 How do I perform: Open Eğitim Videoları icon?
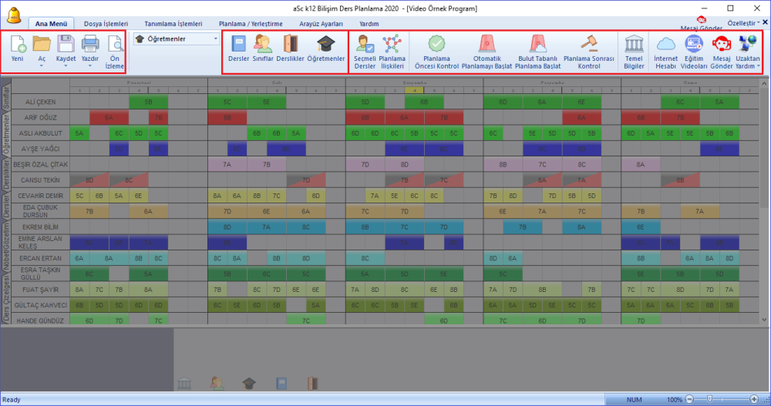[x=694, y=52]
